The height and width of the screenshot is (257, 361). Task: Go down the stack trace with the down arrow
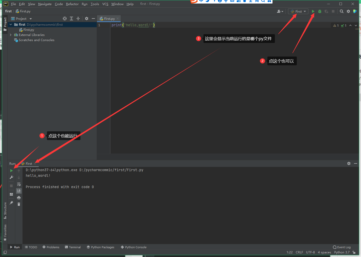click(19, 178)
